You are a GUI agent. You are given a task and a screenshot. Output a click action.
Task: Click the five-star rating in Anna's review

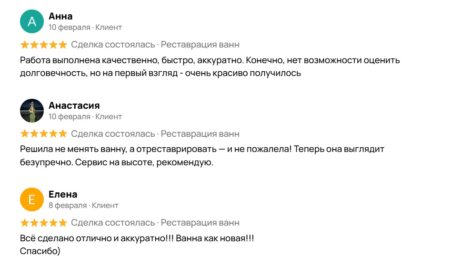point(44,45)
